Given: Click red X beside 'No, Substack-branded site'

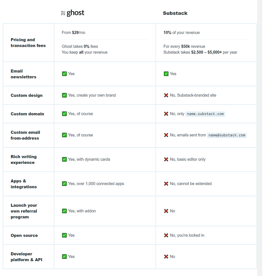Looking at the screenshot, I should pos(166,95).
